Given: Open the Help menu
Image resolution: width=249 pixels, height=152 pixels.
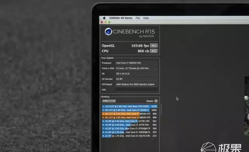Looking at the screenshot, I should coord(146,18).
